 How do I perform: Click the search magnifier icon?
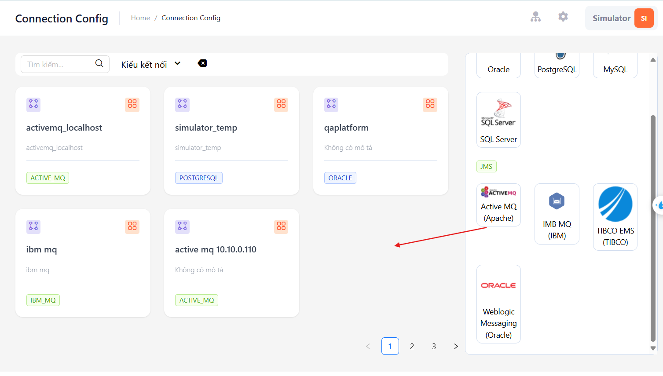tap(99, 63)
